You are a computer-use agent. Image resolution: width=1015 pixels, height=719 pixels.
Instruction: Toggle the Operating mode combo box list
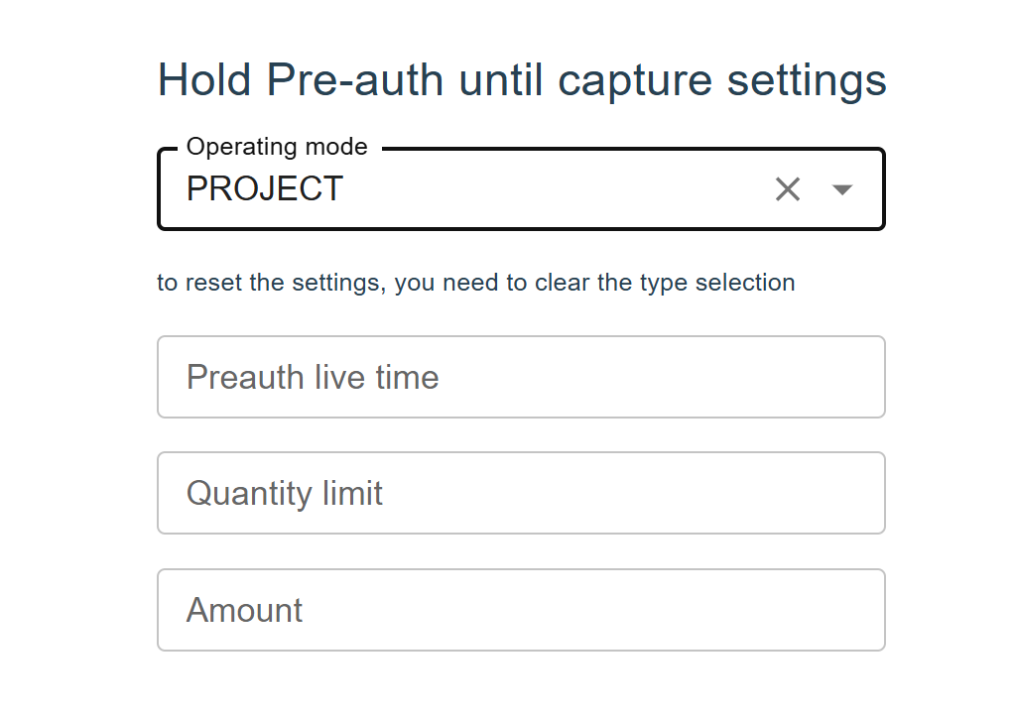(x=842, y=189)
